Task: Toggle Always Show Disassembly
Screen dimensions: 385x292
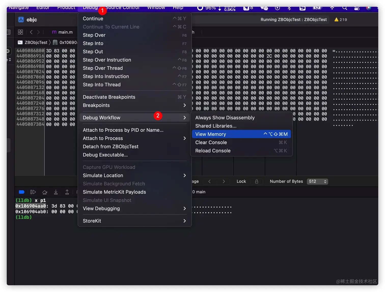Action: (x=241, y=118)
